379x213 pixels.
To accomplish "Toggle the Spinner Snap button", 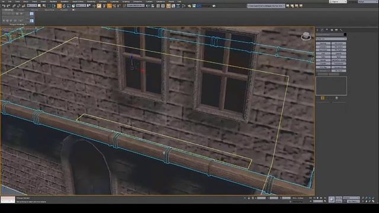I will (118, 6).
